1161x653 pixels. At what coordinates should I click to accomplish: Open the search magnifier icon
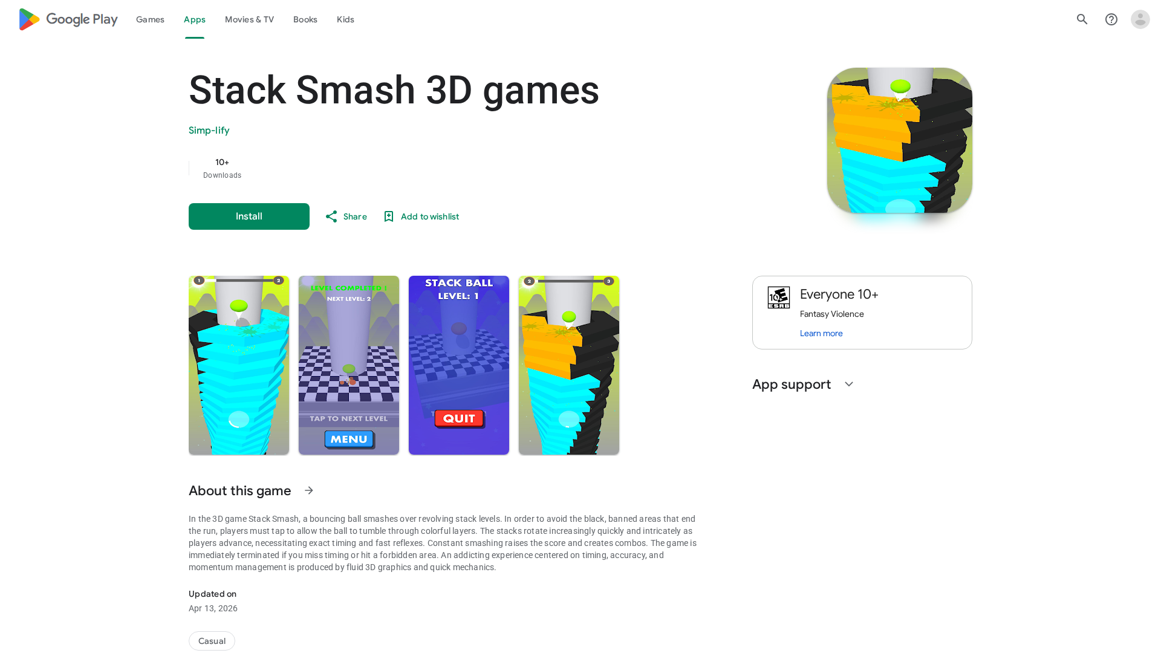coord(1082,19)
